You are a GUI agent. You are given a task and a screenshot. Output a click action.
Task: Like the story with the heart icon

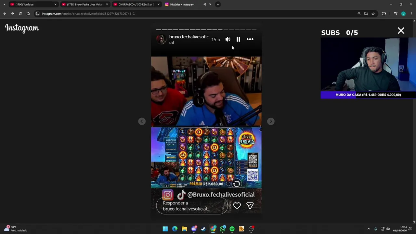(237, 206)
